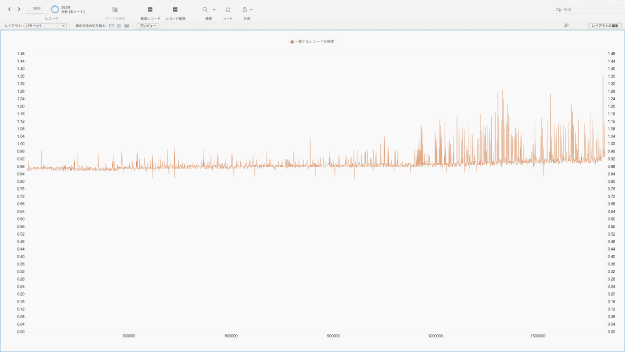This screenshot has width=625, height=352.
Task: Open the 共有 share icon
Action: [x=244, y=9]
